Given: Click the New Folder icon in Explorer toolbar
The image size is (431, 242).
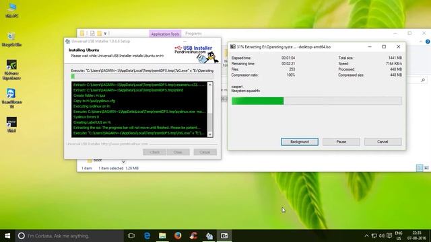Looking at the screenshot, I should coord(99,34).
